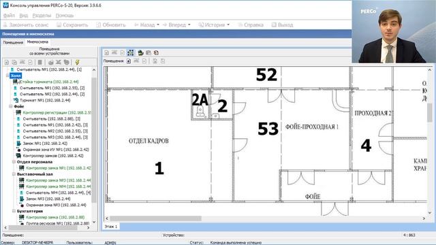Open the Назад dropdown arrow
Screen dimensions: 436x245
[x=158, y=24]
